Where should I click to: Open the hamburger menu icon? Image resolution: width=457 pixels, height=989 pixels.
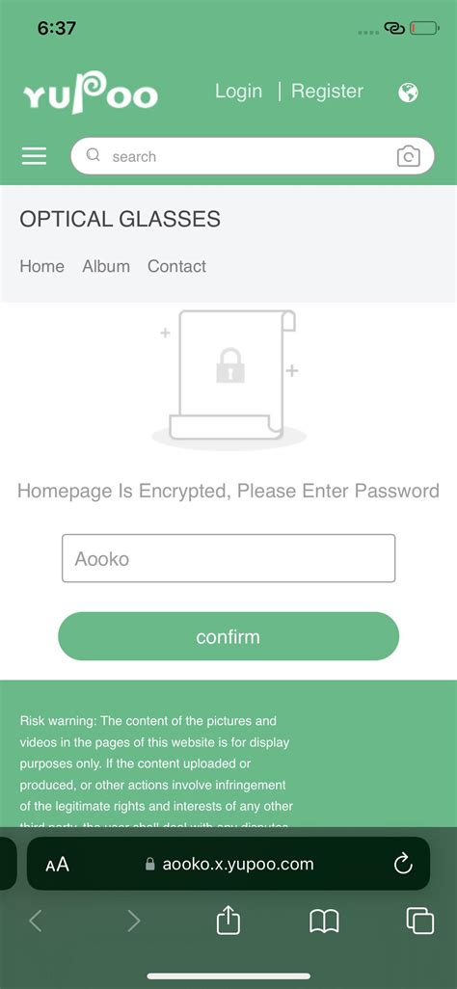34,156
